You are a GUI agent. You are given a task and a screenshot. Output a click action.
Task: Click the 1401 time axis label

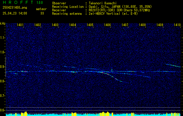pyautogui.click(x=20, y=25)
